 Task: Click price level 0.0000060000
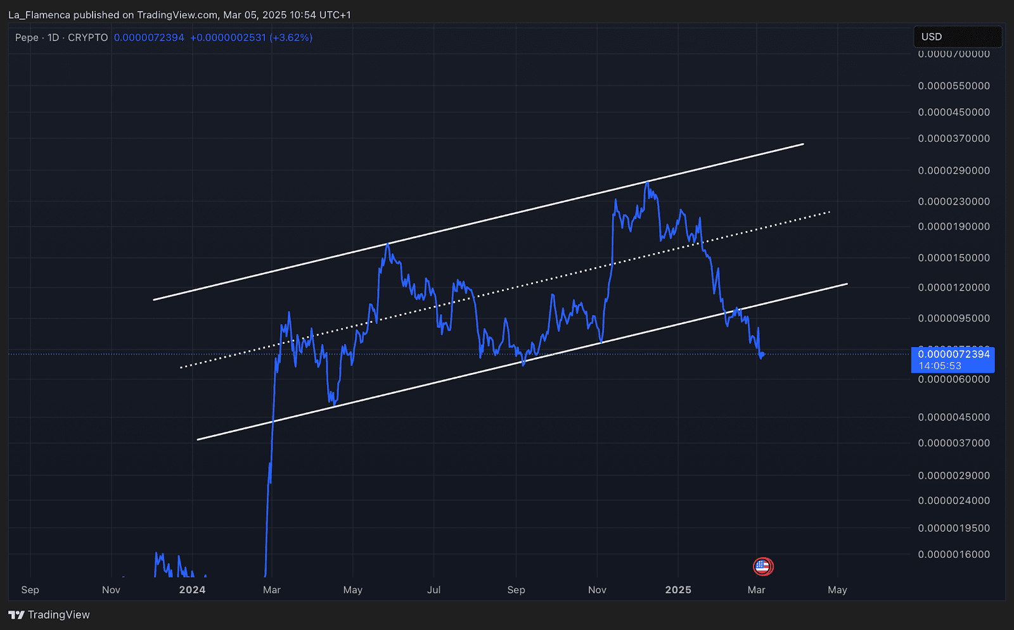[x=954, y=379]
